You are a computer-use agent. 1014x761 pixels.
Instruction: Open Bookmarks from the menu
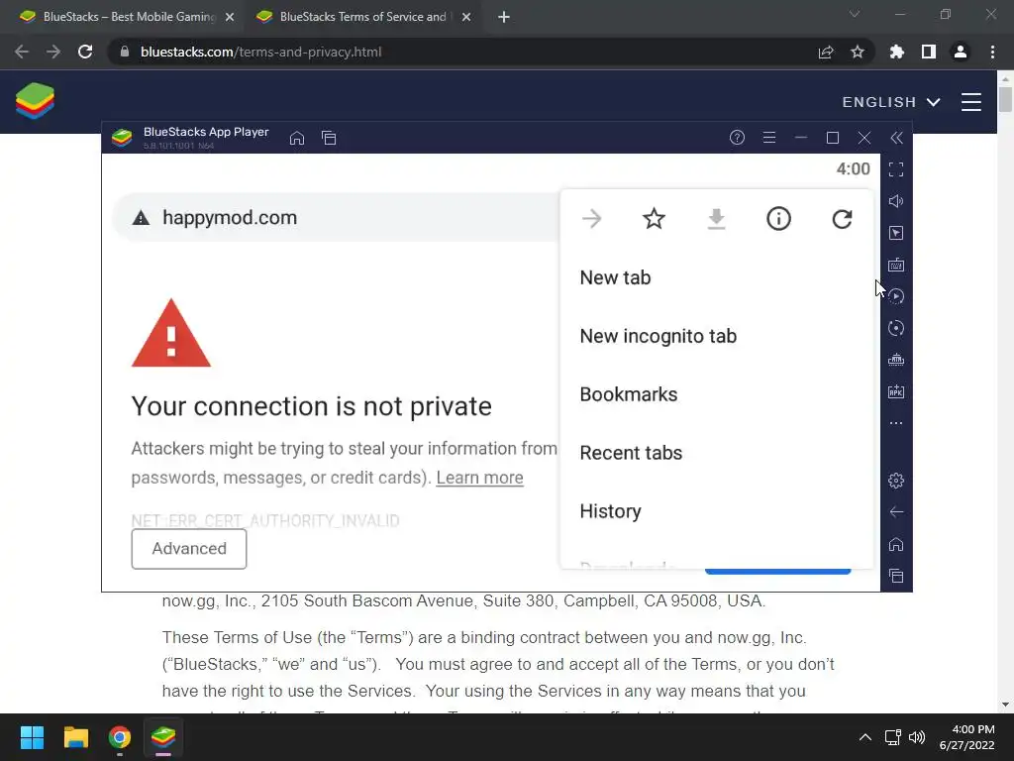click(x=717, y=394)
